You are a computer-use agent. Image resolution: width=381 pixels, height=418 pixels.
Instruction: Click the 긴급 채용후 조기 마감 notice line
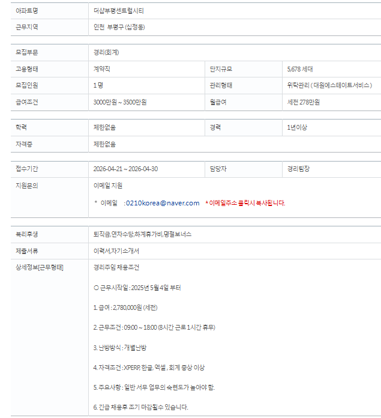point(140,407)
